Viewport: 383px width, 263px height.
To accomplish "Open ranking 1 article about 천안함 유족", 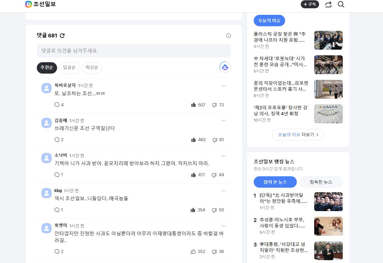I will click(283, 198).
